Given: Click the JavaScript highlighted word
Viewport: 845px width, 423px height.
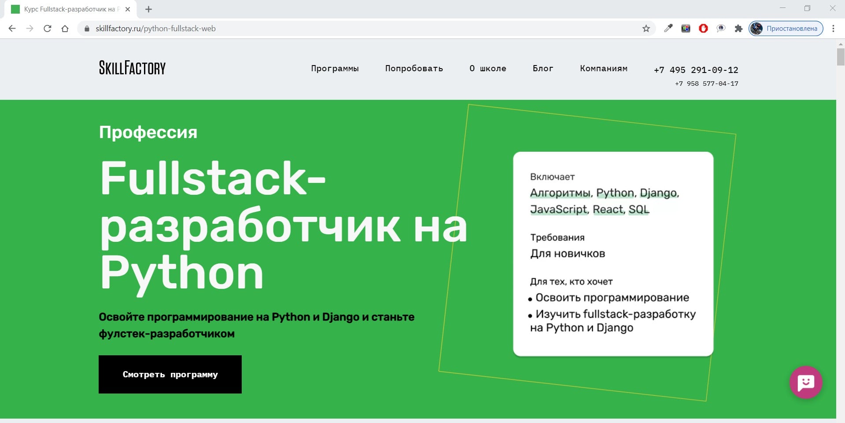Looking at the screenshot, I should point(558,209).
